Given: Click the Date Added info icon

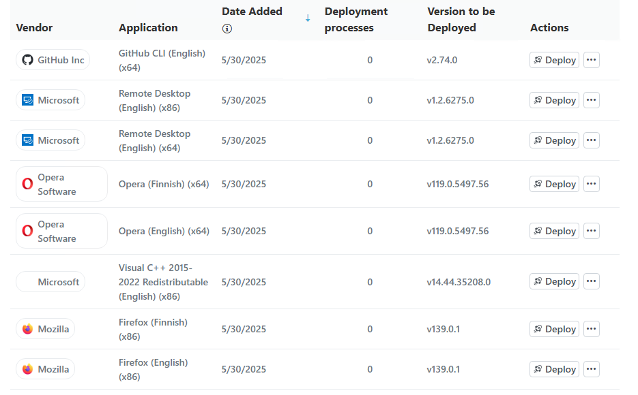Looking at the screenshot, I should (x=227, y=29).
